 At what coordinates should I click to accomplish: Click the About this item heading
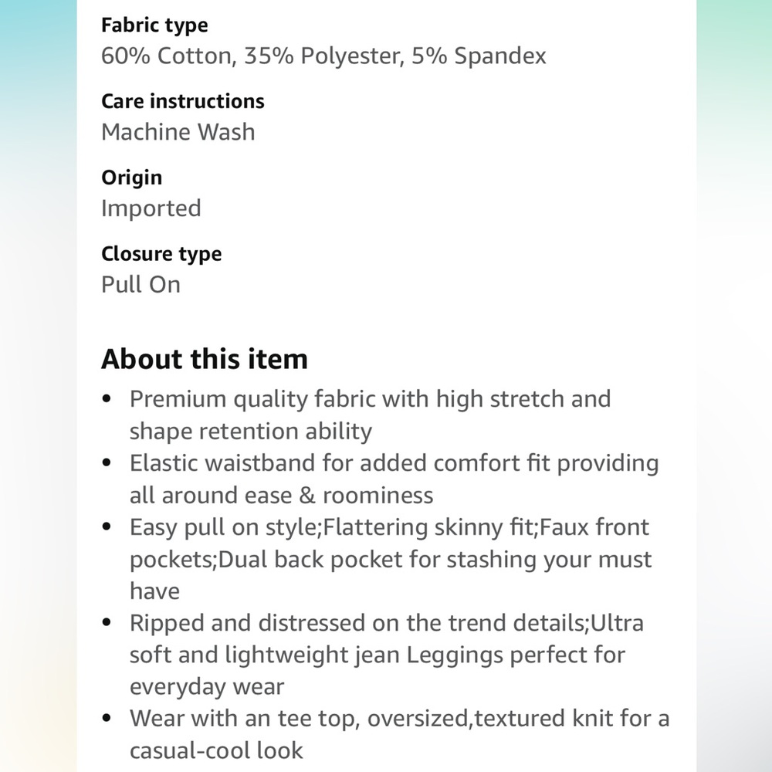click(205, 358)
